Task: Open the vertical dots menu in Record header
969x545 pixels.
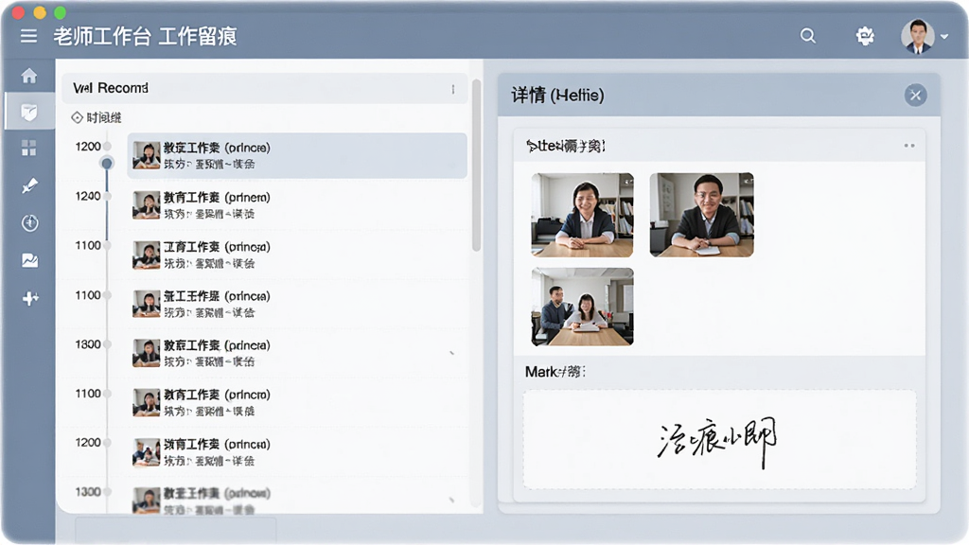Action: point(453,89)
